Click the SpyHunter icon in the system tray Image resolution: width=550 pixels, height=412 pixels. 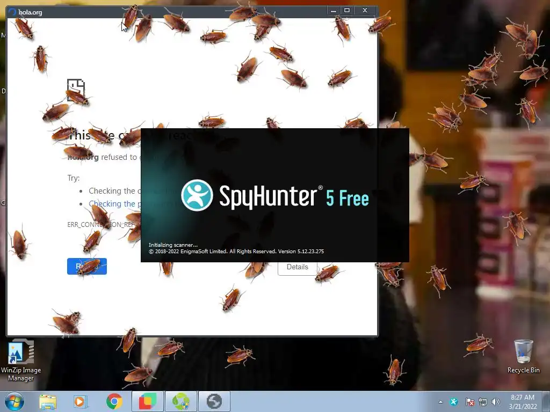pyautogui.click(x=454, y=402)
